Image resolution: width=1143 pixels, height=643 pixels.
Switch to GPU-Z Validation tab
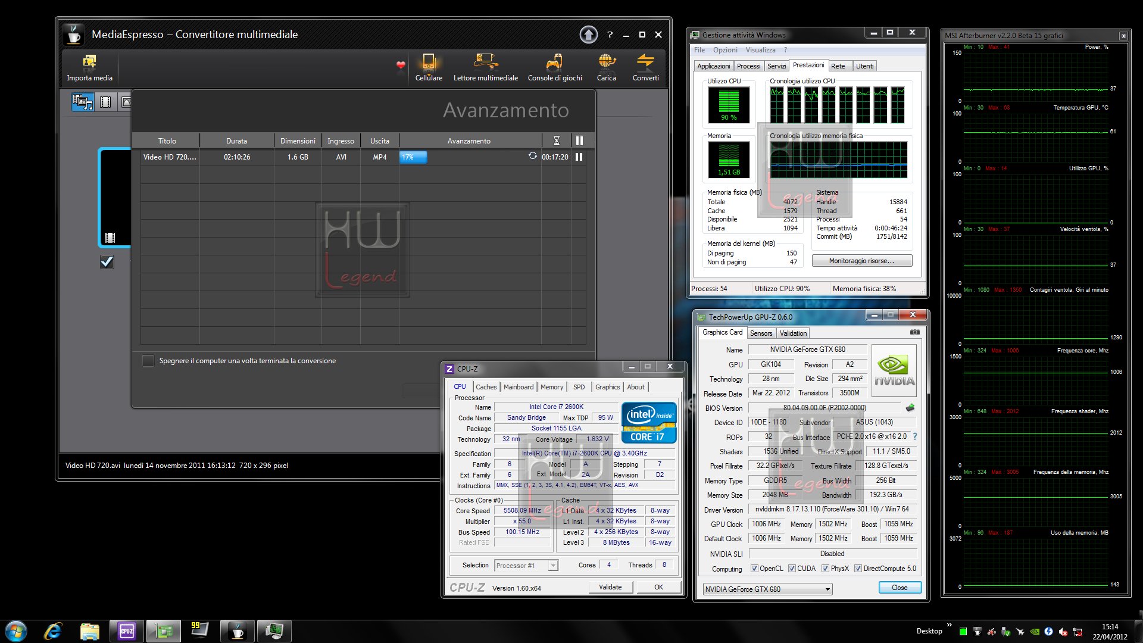(793, 333)
